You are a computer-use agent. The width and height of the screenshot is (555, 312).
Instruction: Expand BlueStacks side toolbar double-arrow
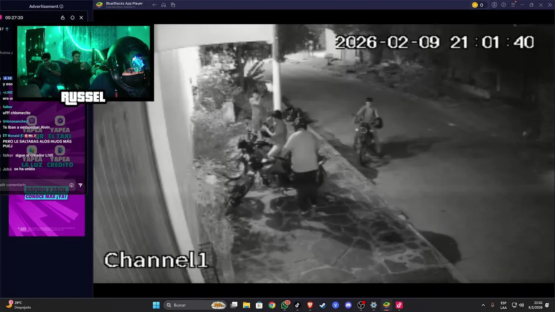pyautogui.click(x=550, y=5)
